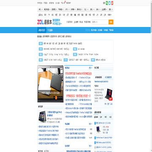152x152 pixels.
Task: Click the rank 2 badge in ranking list
Action: pyautogui.click(x=95, y=138)
